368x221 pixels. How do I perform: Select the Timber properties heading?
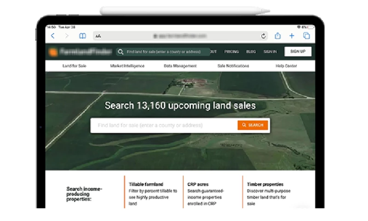265,184
